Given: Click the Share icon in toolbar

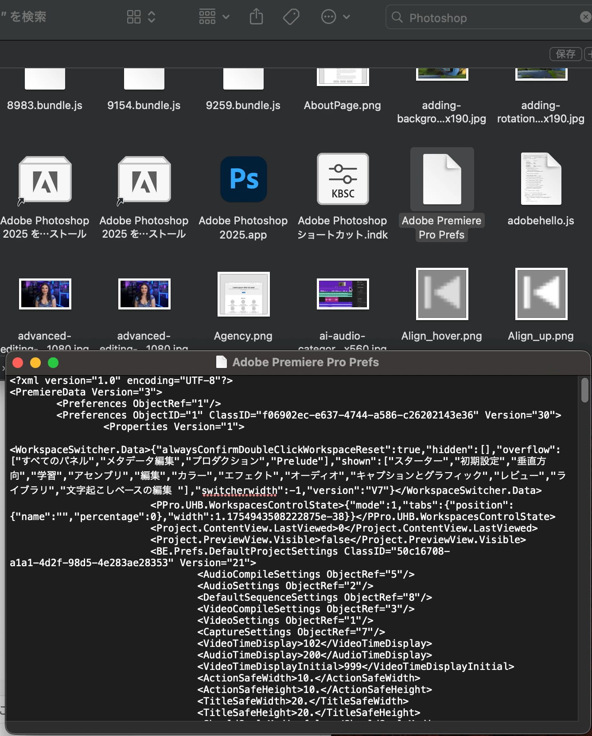Looking at the screenshot, I should (x=256, y=17).
